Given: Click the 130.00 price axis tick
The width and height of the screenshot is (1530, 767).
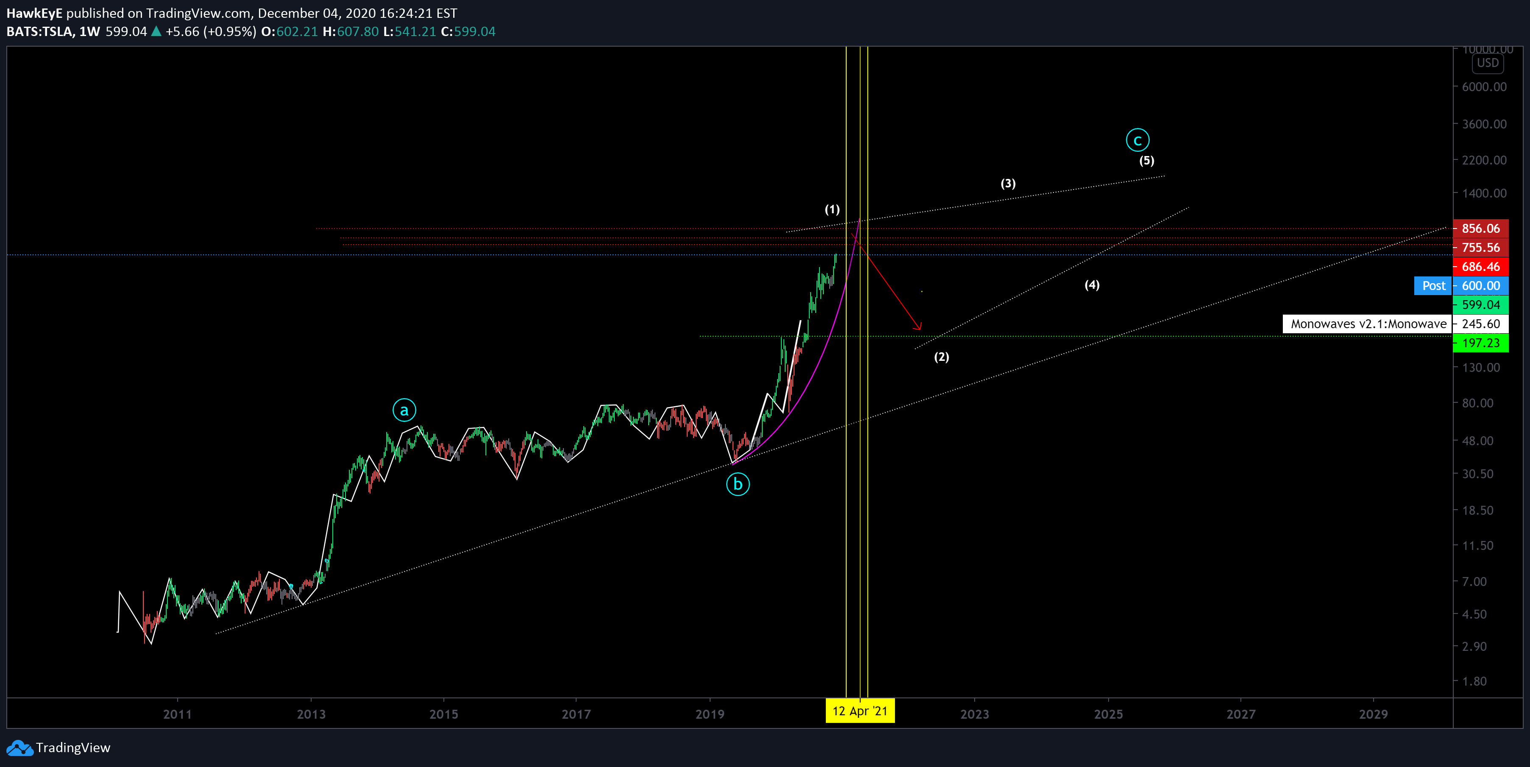Looking at the screenshot, I should pyautogui.click(x=1481, y=367).
